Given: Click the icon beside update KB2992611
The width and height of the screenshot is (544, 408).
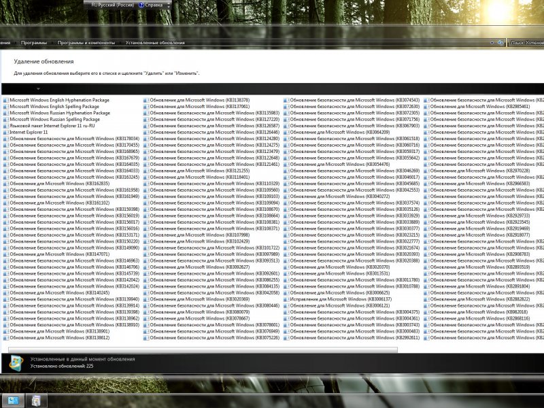Looking at the screenshot, I should click(x=286, y=337).
